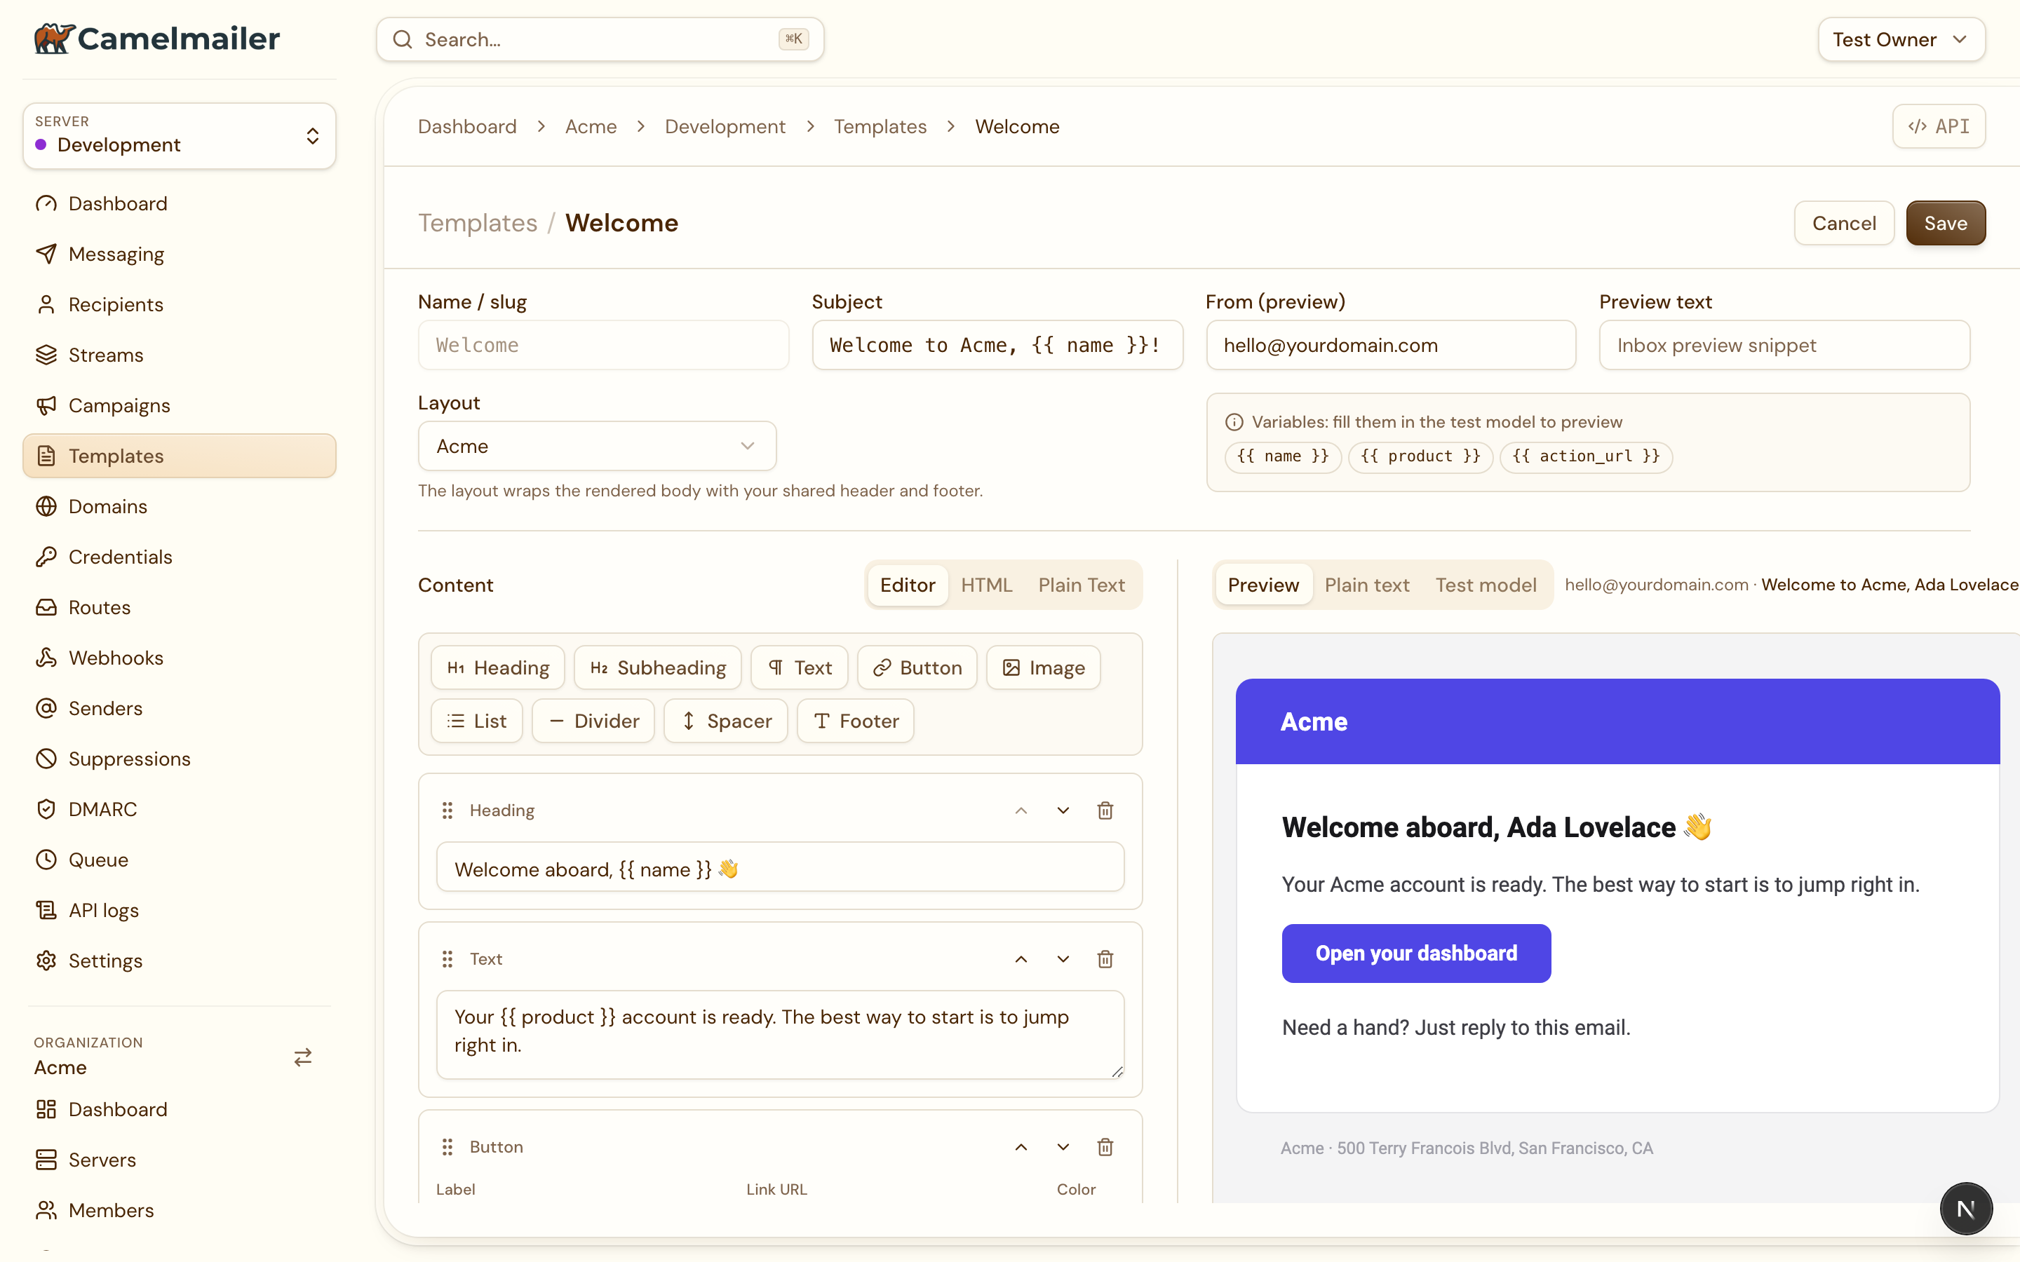Add a List block
This screenshot has height=1262, width=2020.
[x=477, y=720]
